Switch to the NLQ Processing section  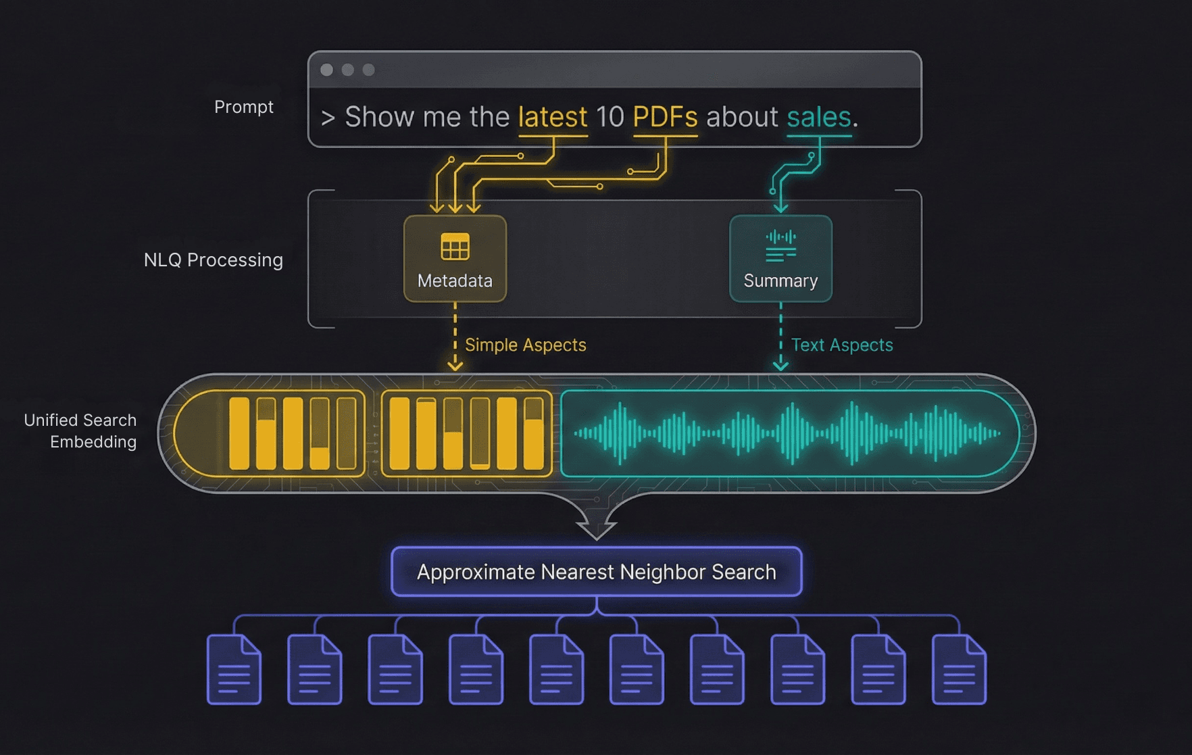[x=213, y=260]
